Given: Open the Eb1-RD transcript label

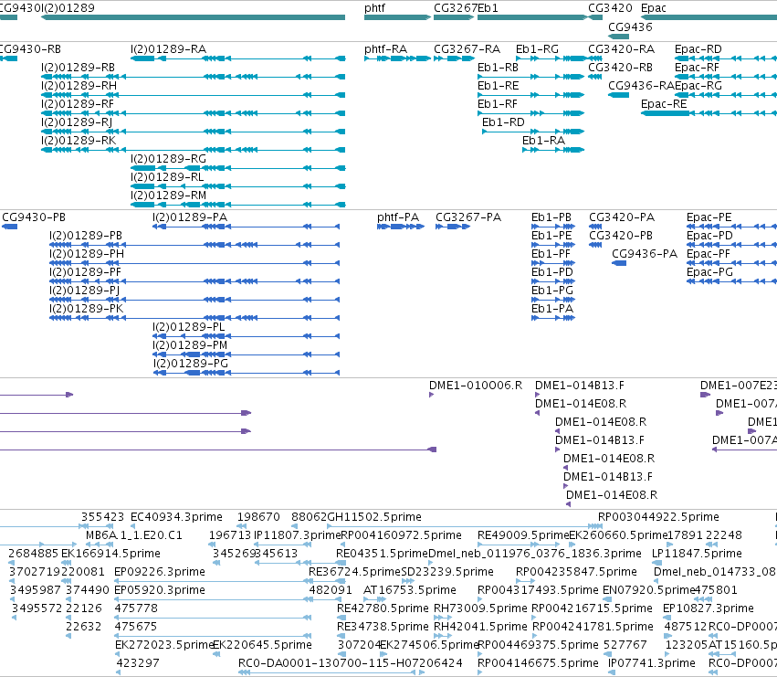Looking at the screenshot, I should [503, 122].
